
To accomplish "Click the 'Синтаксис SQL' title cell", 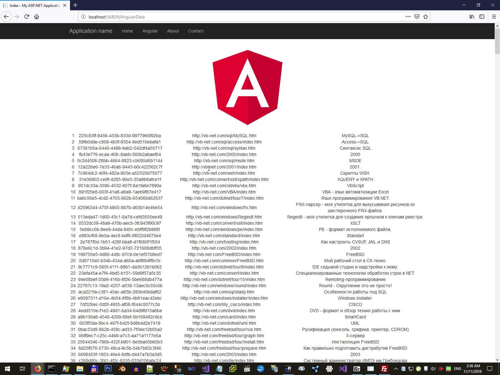I will [355, 148].
